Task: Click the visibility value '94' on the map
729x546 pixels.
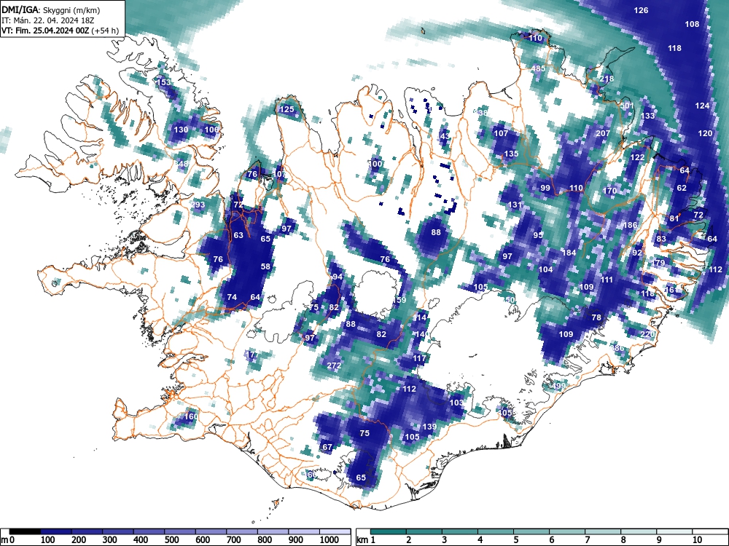Action: click(337, 277)
